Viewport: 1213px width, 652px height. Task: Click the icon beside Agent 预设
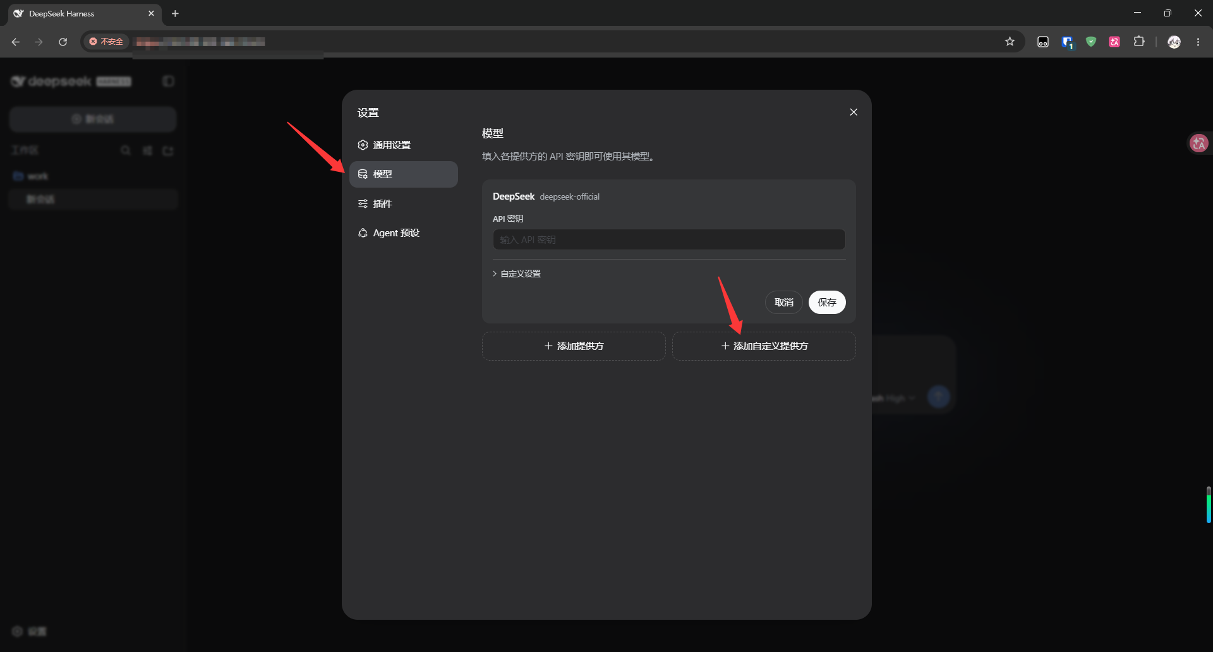363,233
